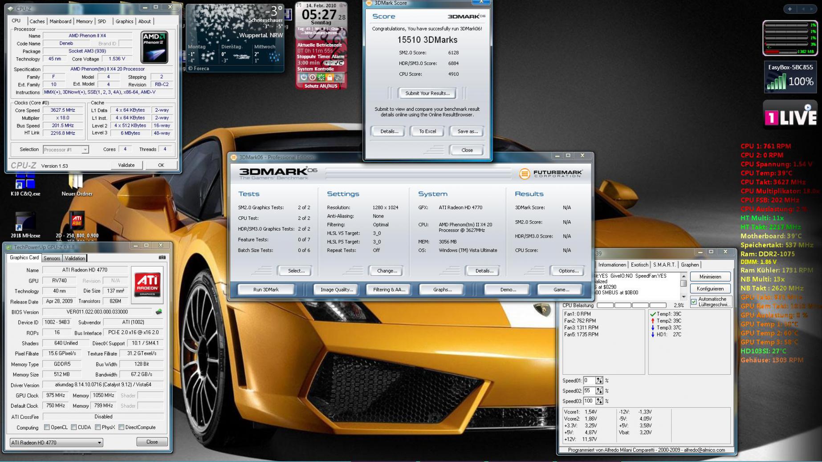Open the Graphen tab in SpeedFan
Screen dimensions: 822x462
point(690,265)
